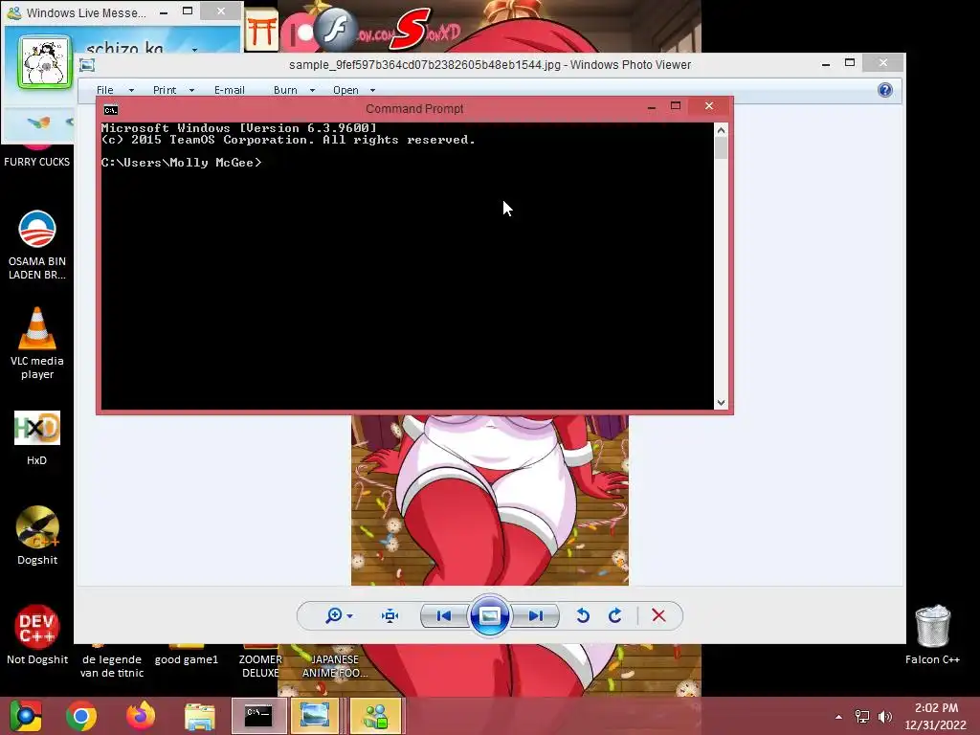Click the displayed photo in Photo Viewer

click(x=490, y=500)
